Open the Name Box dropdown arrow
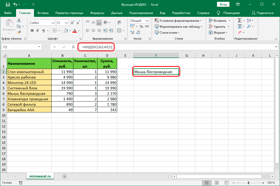 pos(39,47)
